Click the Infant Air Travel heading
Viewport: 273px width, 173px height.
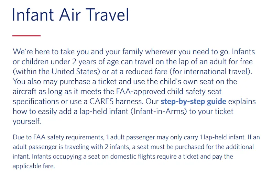70,15
